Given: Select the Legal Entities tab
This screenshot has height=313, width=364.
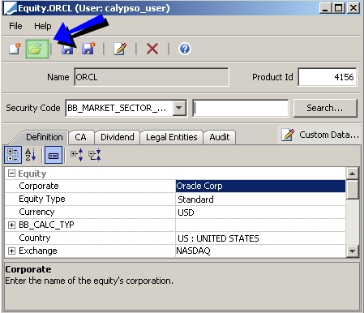Looking at the screenshot, I should pos(172,137).
